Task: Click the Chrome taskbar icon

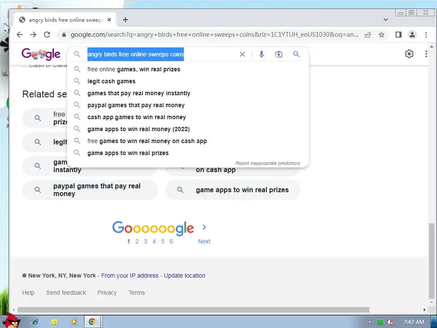Action: pyautogui.click(x=93, y=322)
